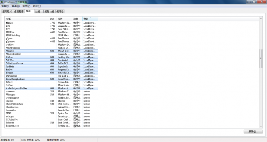Select the BFE service row

(x=52, y=29)
